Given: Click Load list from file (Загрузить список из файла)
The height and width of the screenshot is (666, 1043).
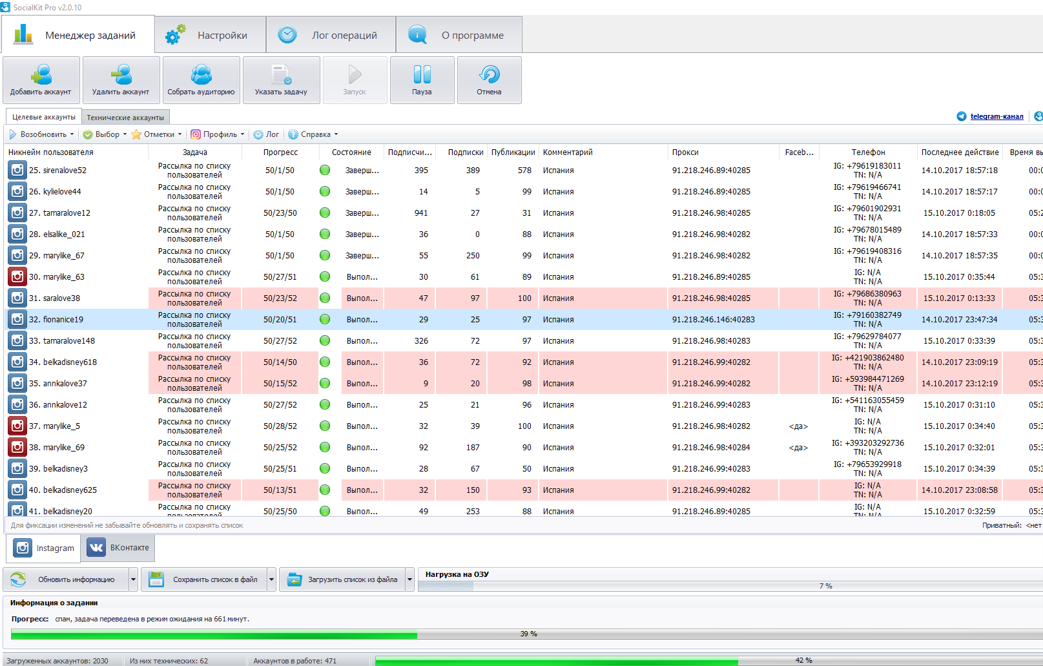Looking at the screenshot, I should 342,579.
